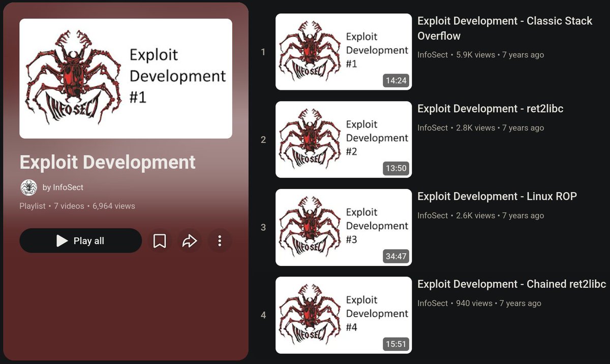The image size is (610, 364).
Task: Open the three-dot more options menu
Action: (x=220, y=241)
